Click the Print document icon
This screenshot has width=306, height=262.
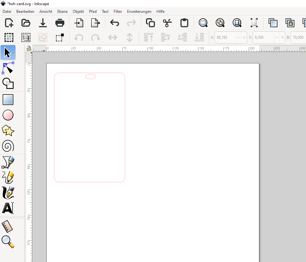click(60, 23)
